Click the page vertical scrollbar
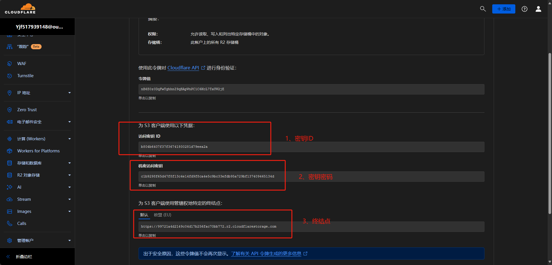 (x=550, y=133)
